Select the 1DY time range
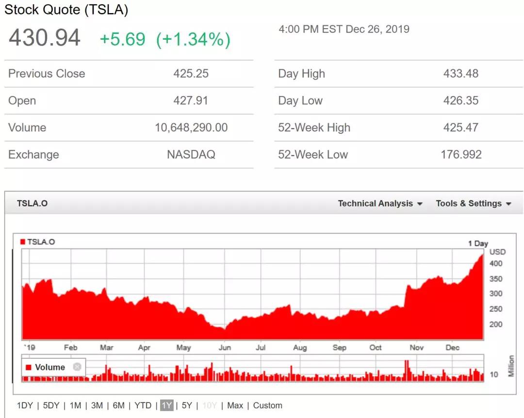 24,405
